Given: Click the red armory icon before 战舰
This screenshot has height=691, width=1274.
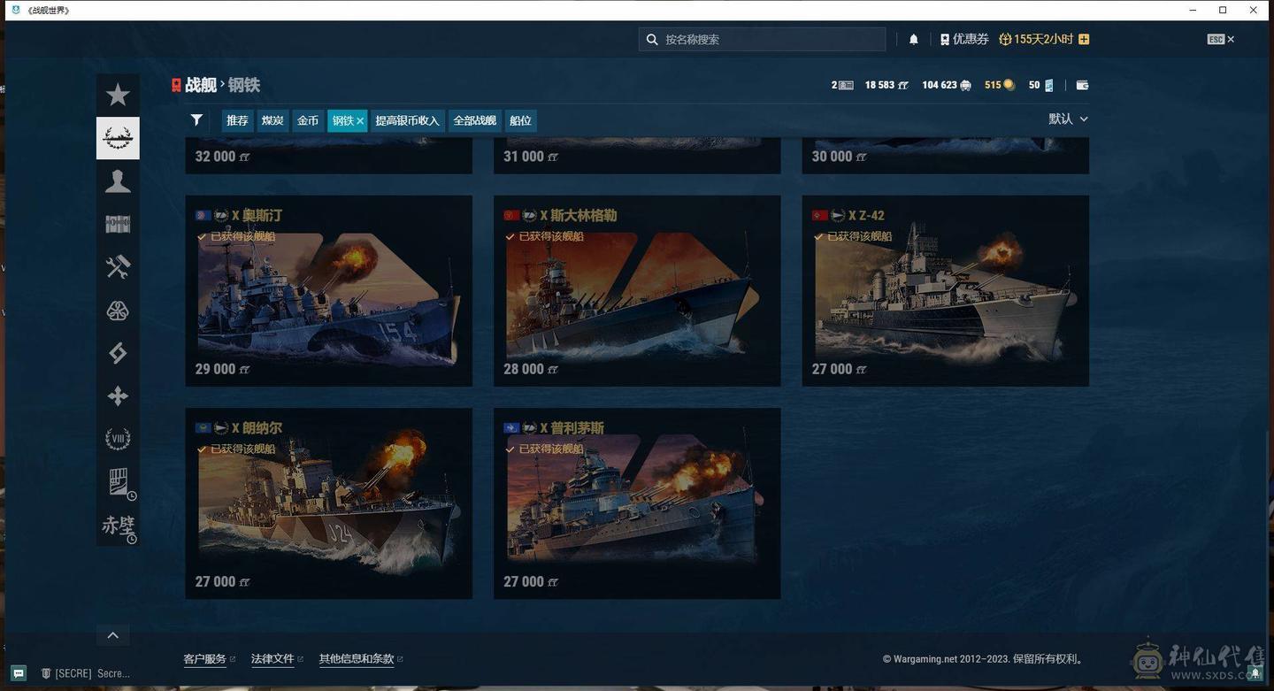Looking at the screenshot, I should pos(176,85).
